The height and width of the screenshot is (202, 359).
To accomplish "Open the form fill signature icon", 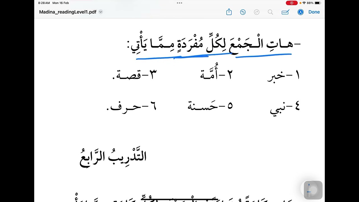I will [286, 12].
